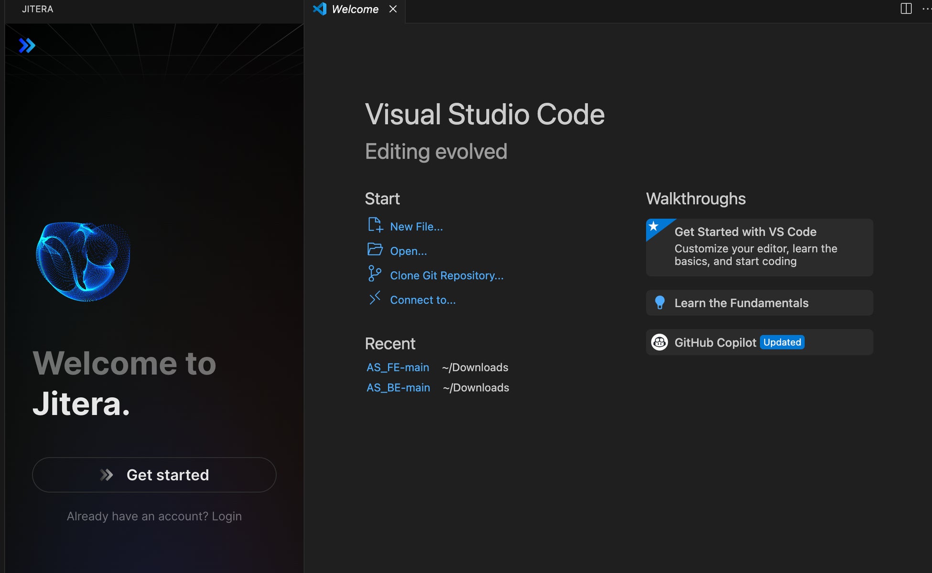Click the split editor layout icon
This screenshot has width=932, height=573.
(906, 9)
